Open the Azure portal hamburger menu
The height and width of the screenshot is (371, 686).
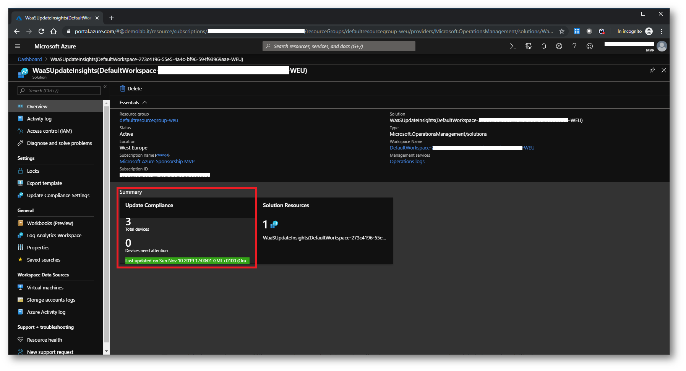18,46
